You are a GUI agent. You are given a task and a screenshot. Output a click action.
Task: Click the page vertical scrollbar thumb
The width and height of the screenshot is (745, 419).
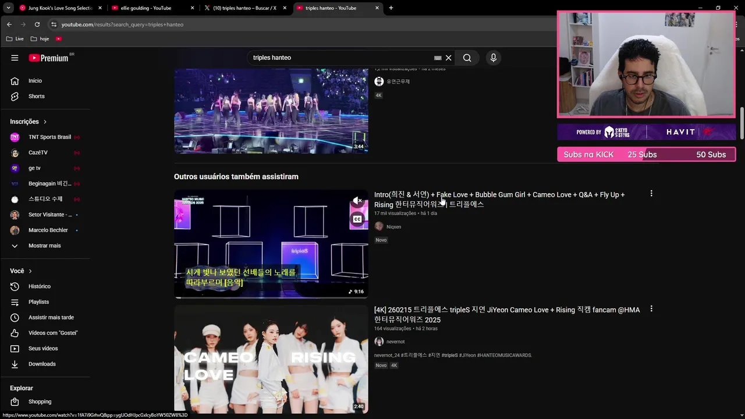coord(742,123)
